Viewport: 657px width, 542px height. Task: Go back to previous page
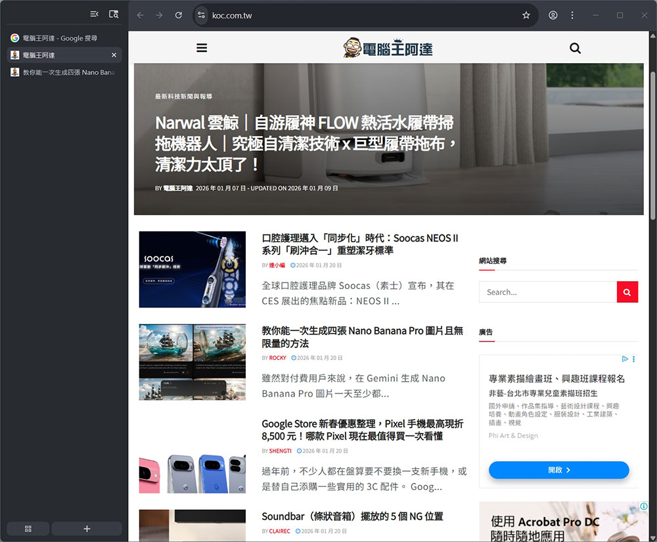(x=140, y=16)
